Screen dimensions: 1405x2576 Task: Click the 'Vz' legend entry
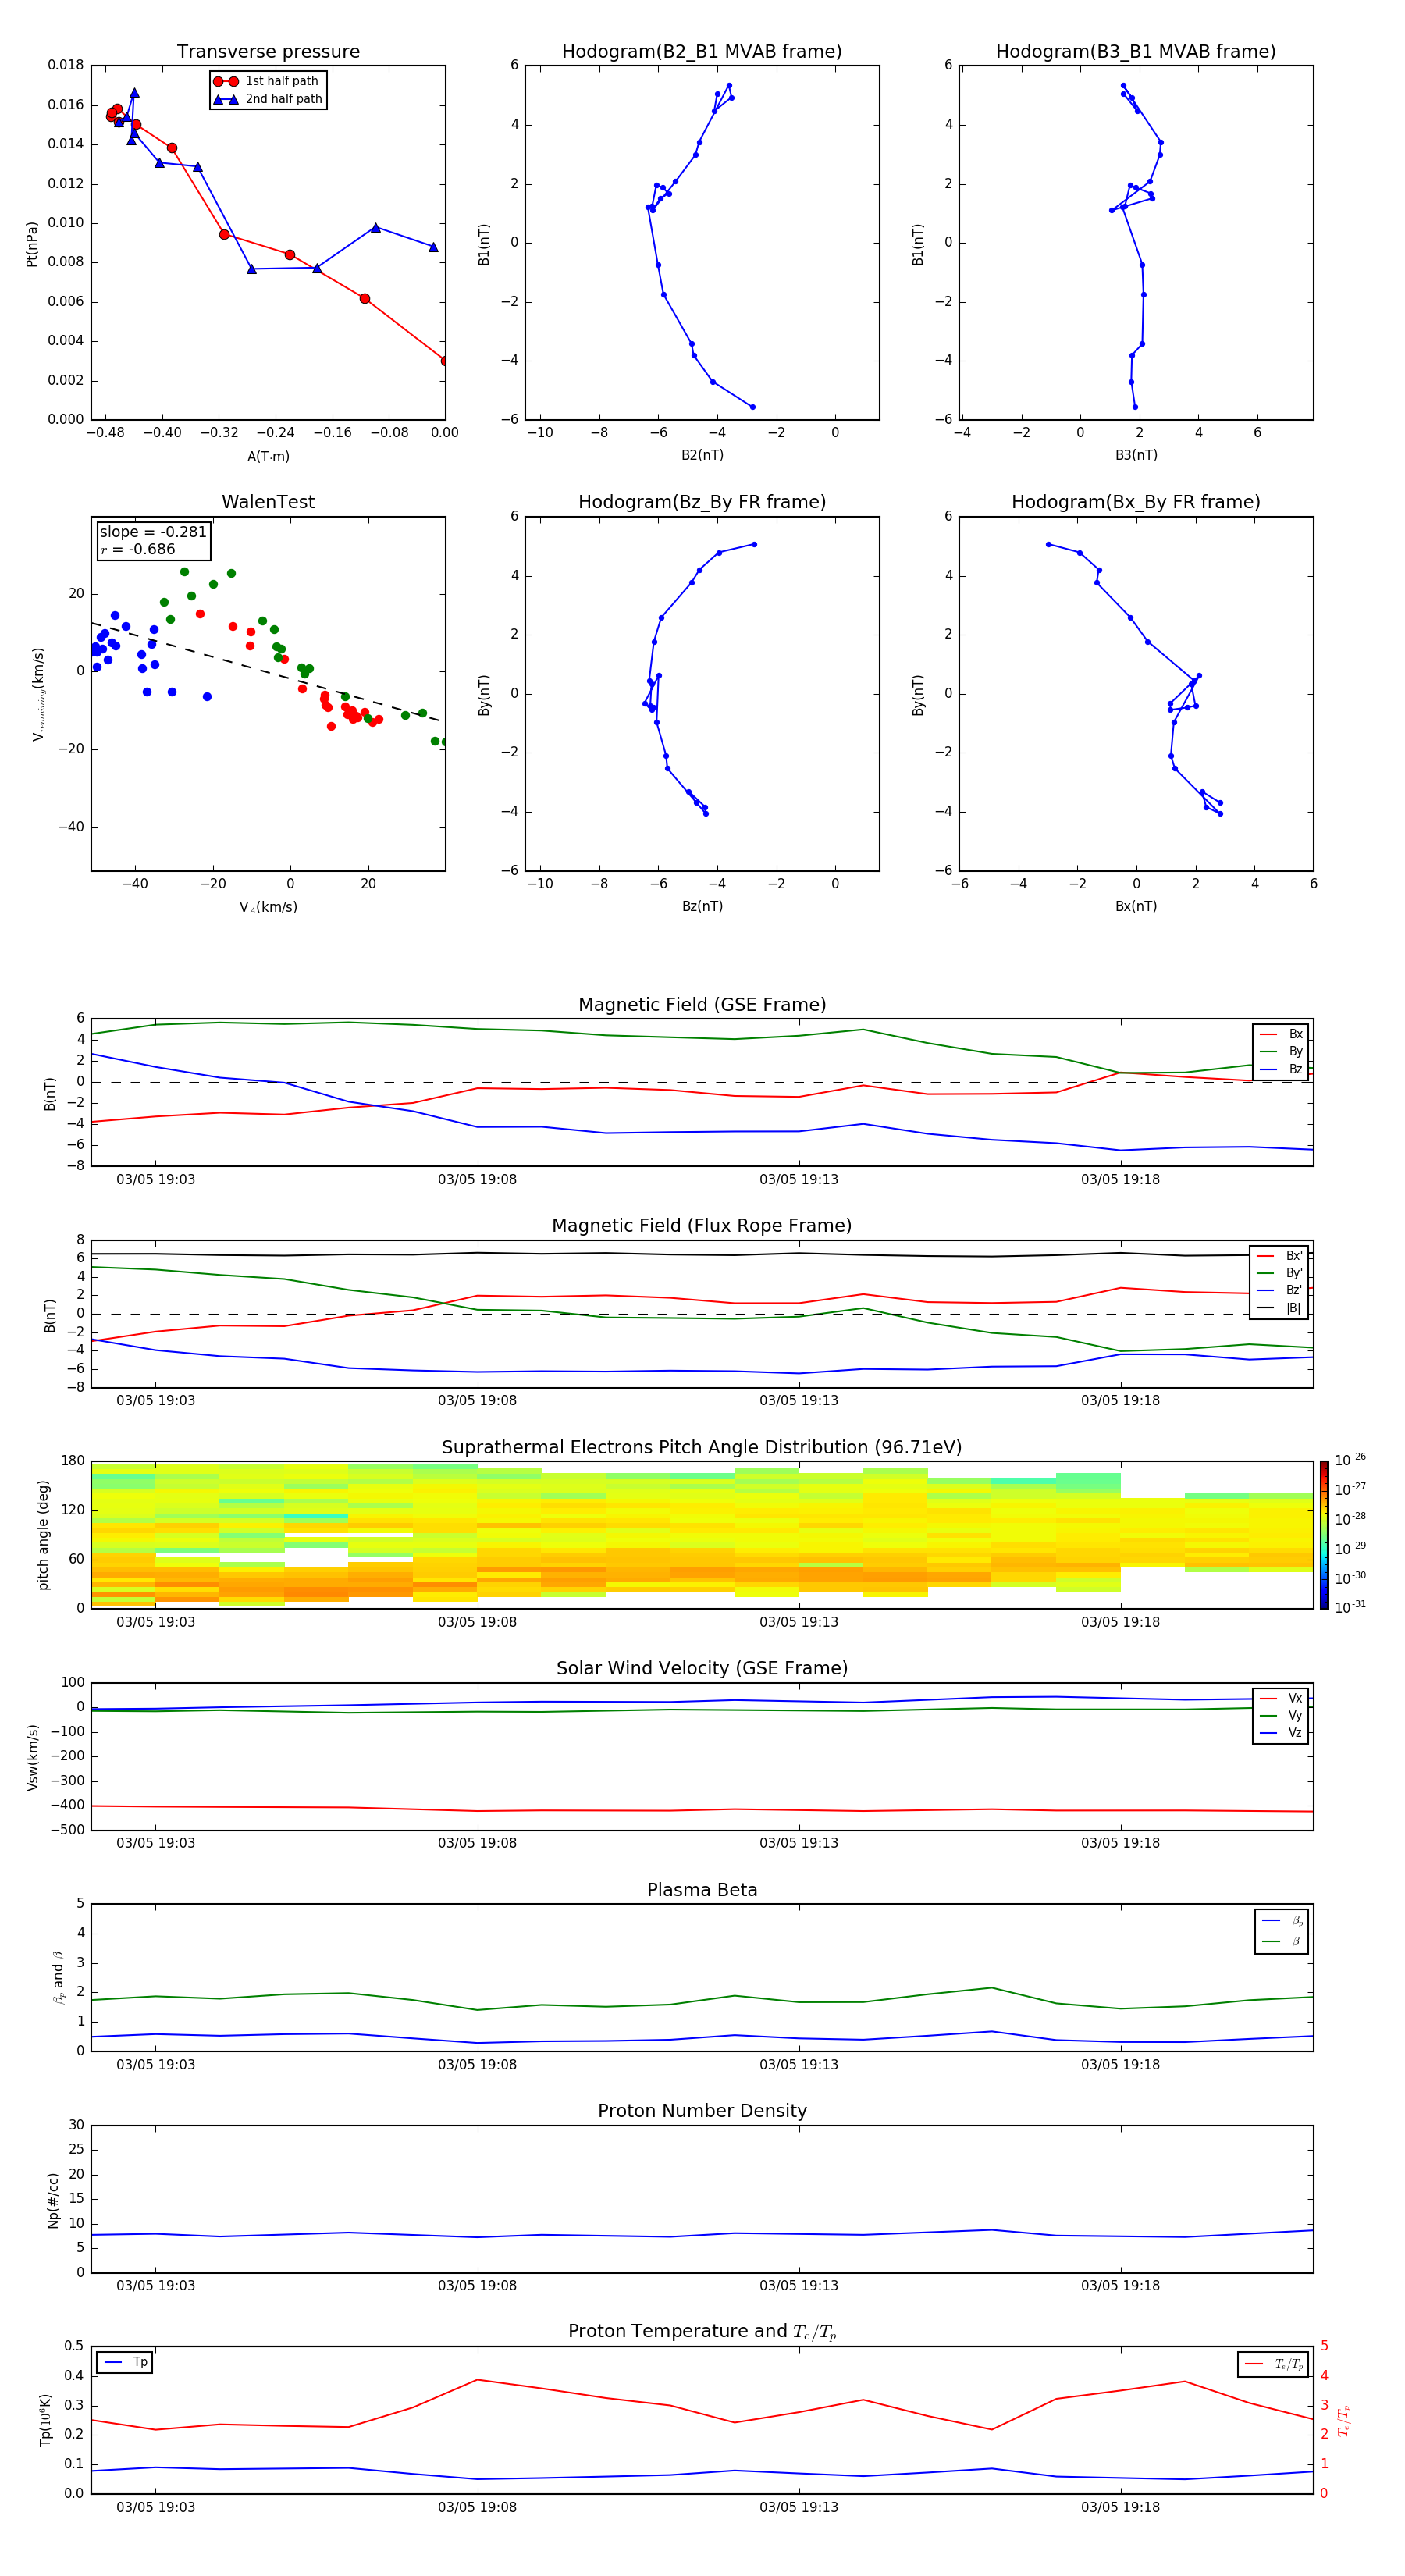(x=1282, y=1733)
